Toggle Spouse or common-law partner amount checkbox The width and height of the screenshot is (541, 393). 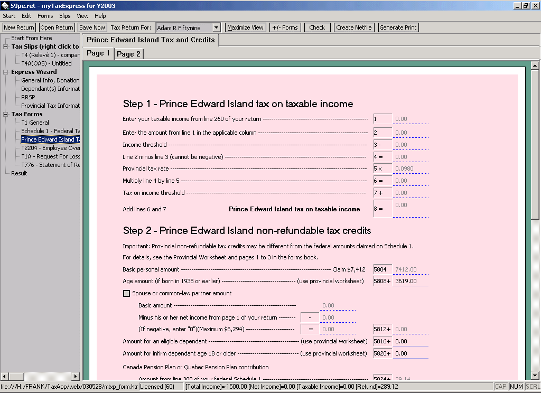click(126, 294)
